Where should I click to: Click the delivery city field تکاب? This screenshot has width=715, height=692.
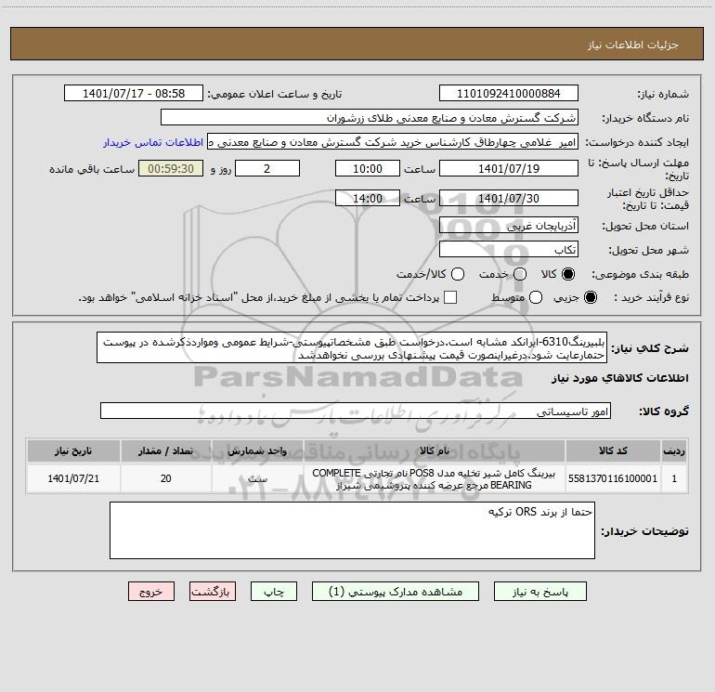pyautogui.click(x=509, y=250)
